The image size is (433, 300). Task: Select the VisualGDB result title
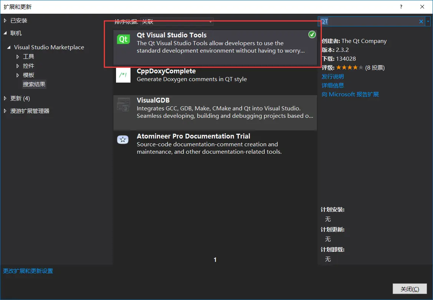(x=153, y=100)
